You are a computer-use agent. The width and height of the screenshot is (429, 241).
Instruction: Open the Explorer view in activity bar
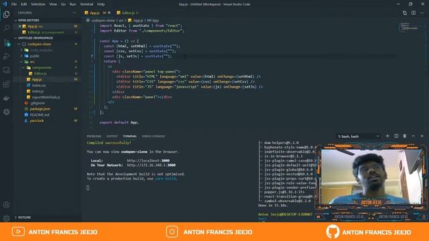pos(6,14)
